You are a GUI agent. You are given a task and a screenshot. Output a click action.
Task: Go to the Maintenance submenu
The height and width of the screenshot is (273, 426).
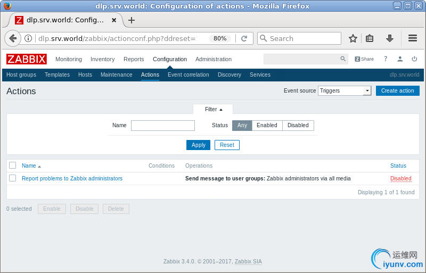(116, 75)
